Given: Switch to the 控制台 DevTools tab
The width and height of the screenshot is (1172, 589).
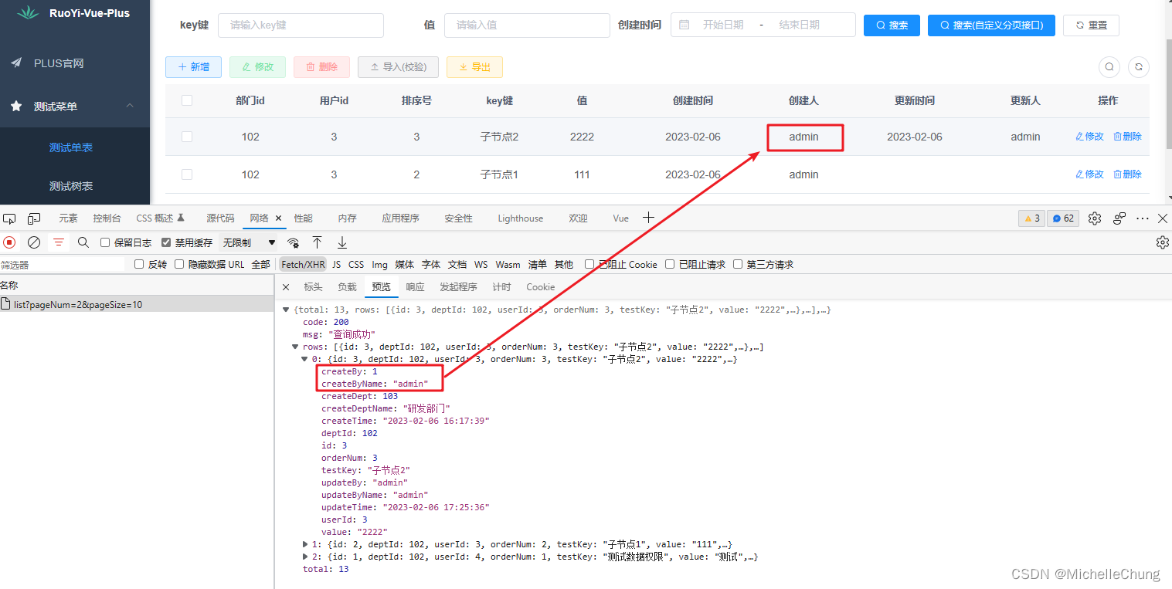Looking at the screenshot, I should tap(107, 218).
